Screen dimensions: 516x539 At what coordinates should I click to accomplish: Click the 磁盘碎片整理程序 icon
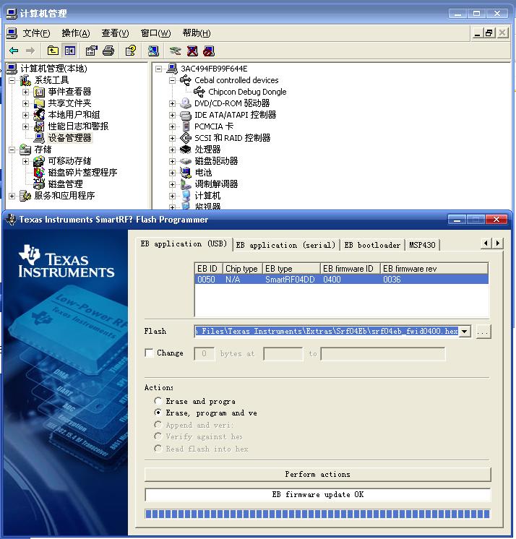(39, 172)
